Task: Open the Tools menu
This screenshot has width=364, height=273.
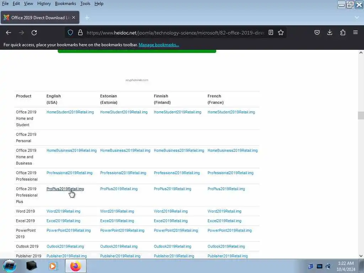Action: point(85,4)
